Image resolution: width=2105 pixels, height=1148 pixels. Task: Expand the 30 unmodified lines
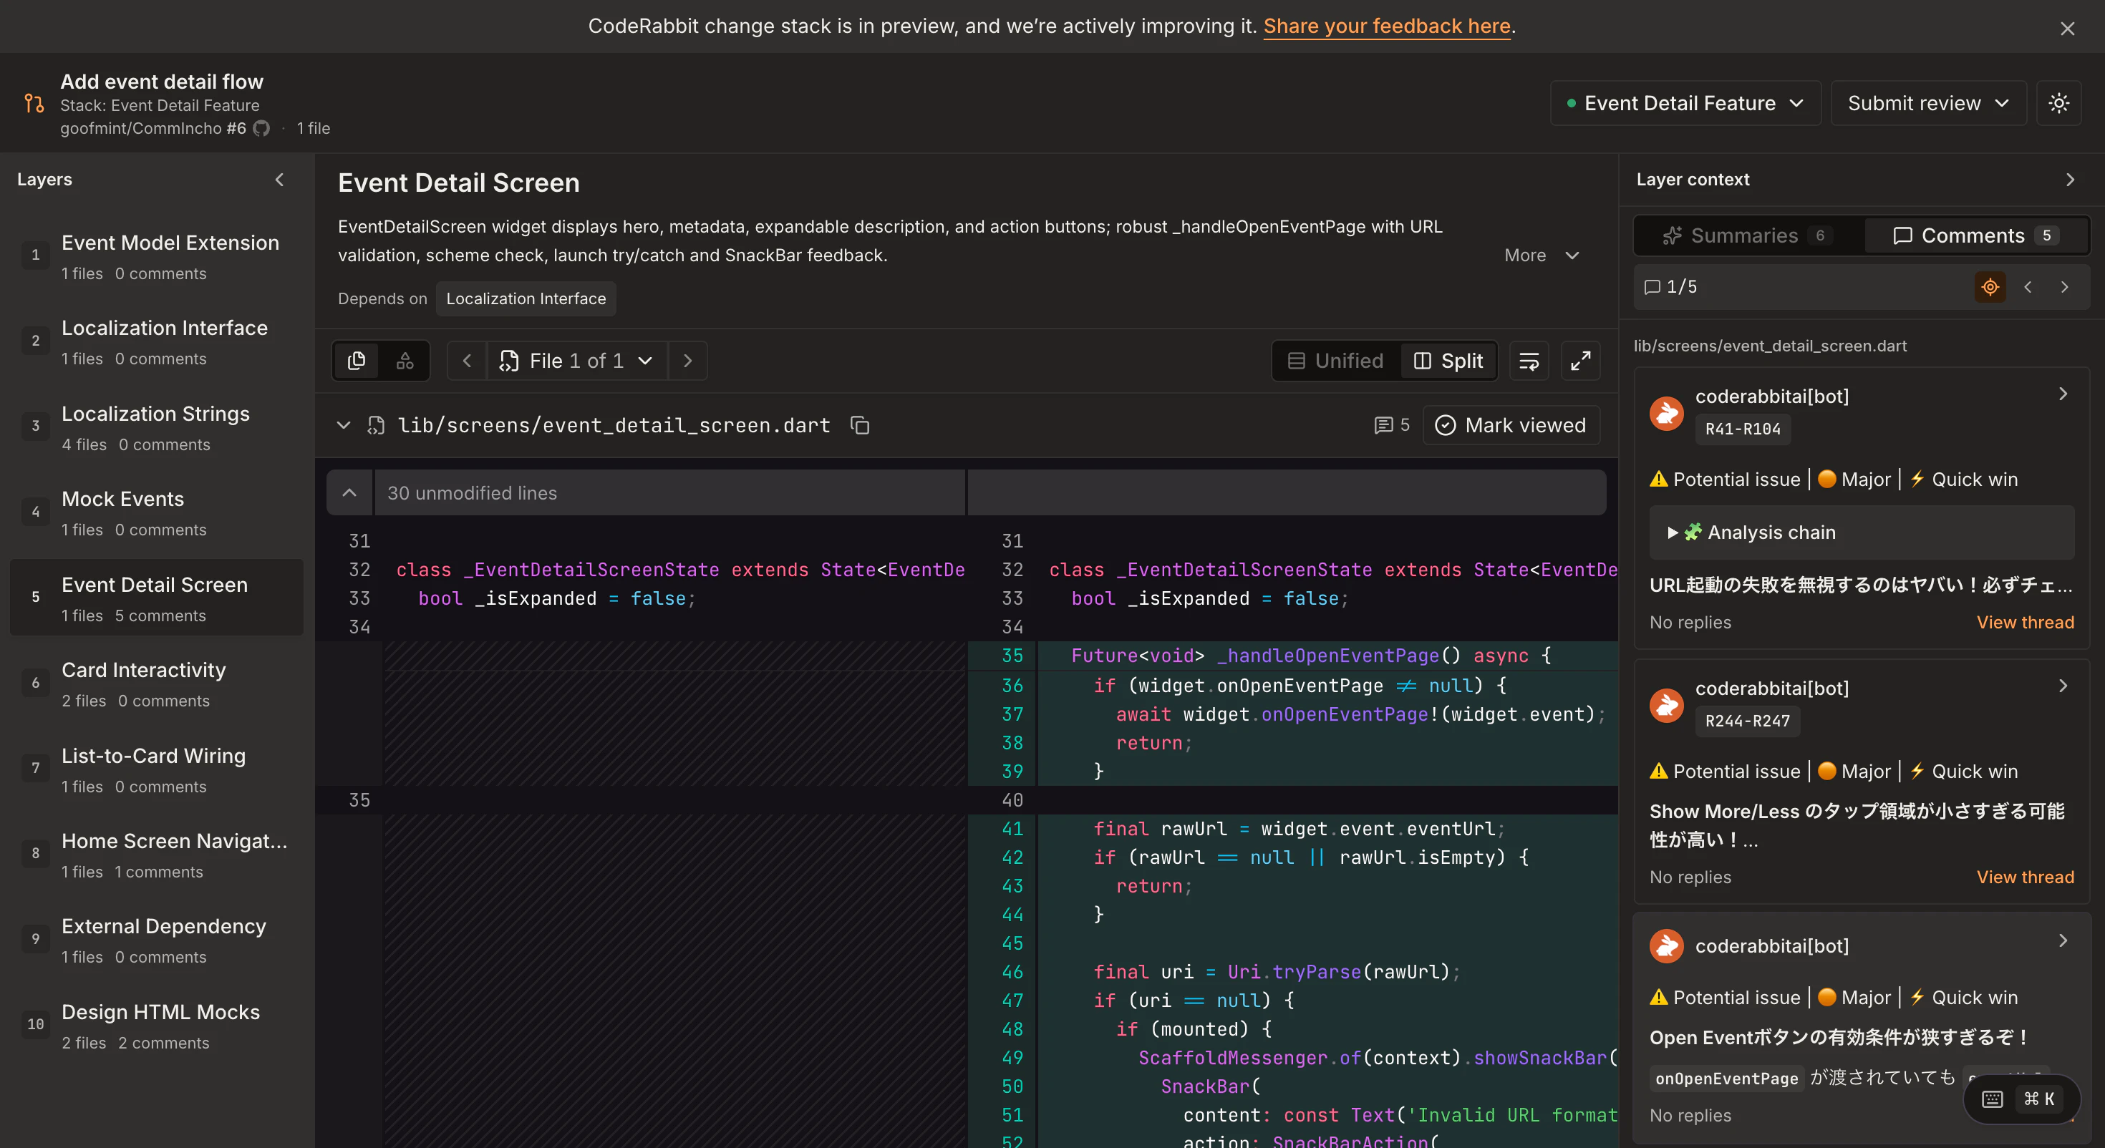[349, 492]
